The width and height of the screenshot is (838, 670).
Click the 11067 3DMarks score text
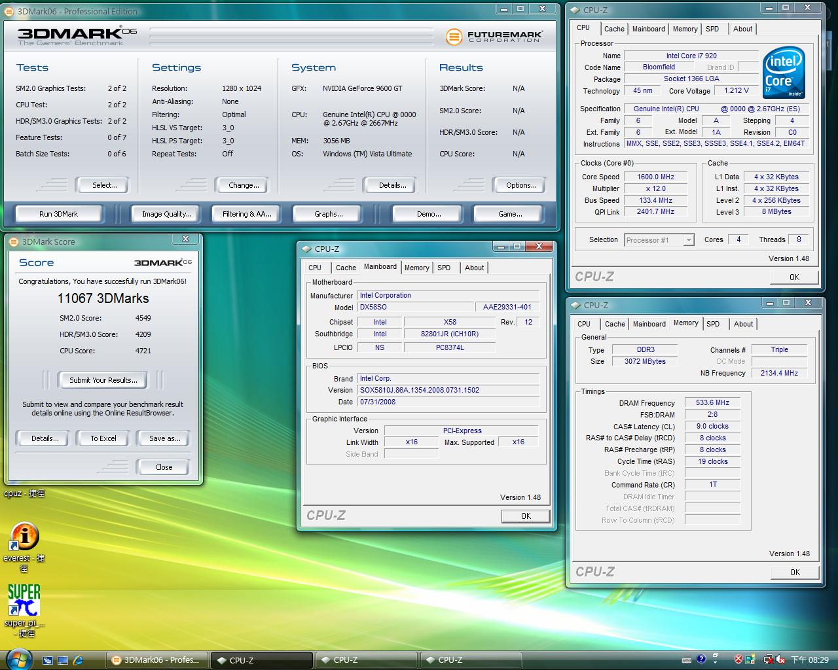pyautogui.click(x=103, y=298)
